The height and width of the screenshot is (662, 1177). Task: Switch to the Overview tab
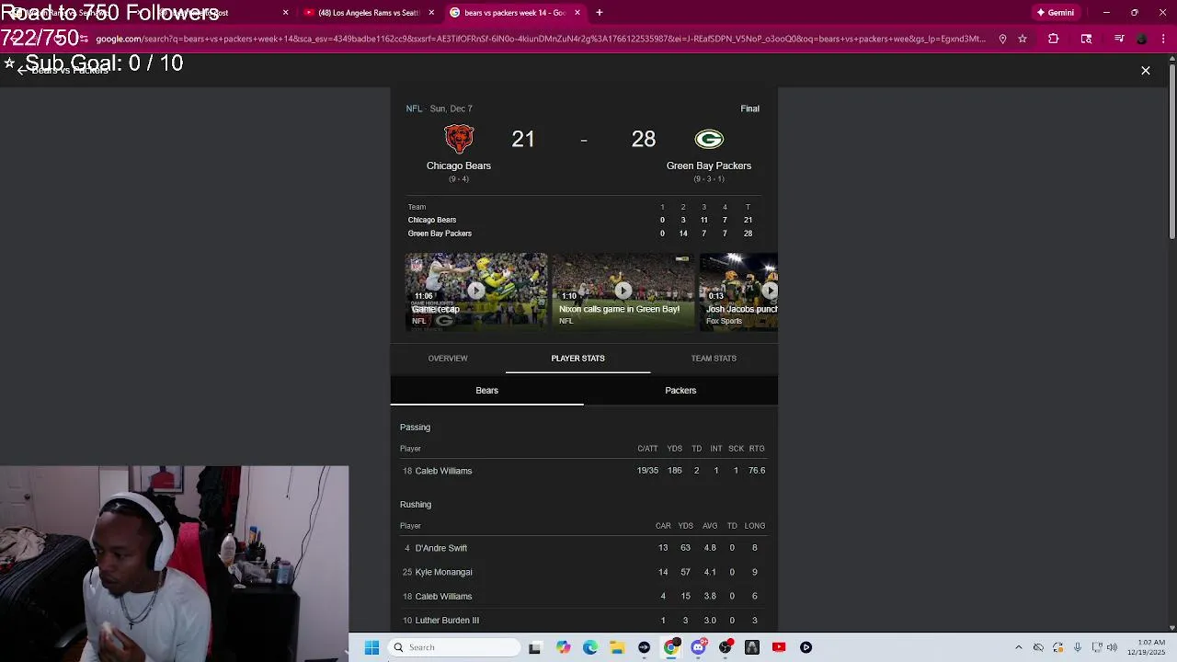[448, 359]
